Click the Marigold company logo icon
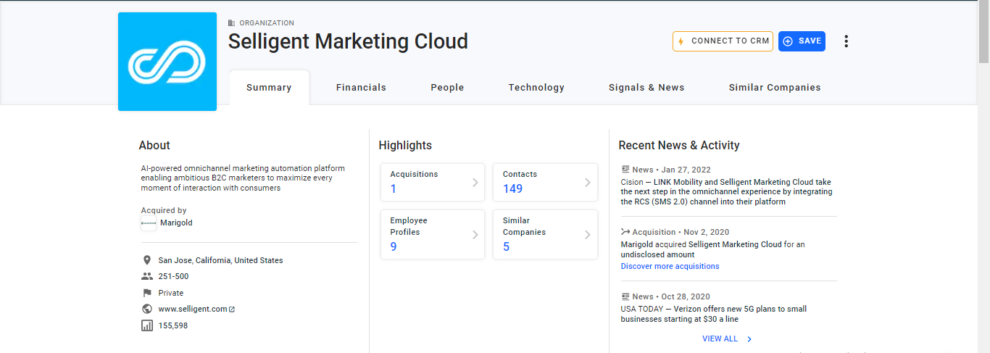 (149, 223)
